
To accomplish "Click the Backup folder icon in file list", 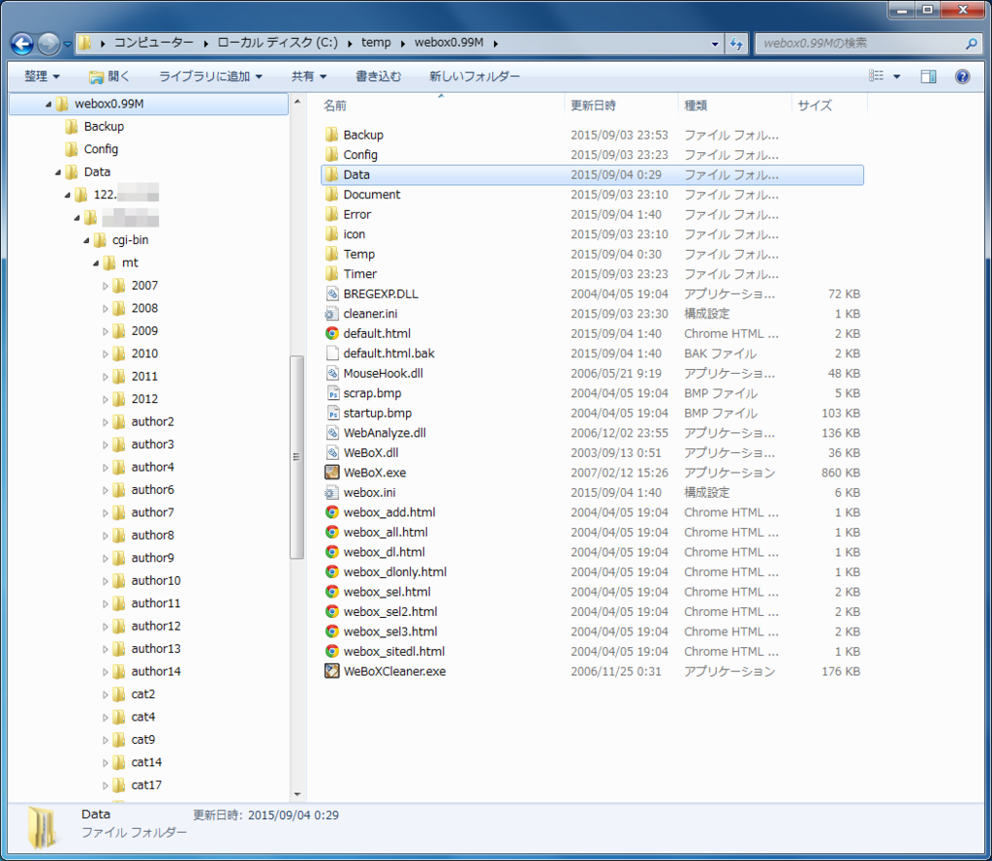I will coord(331,134).
